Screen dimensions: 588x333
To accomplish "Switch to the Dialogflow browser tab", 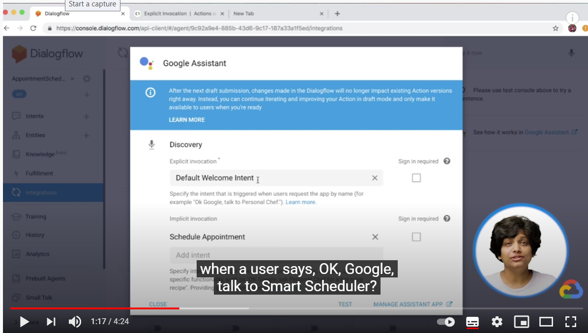I will [x=80, y=13].
